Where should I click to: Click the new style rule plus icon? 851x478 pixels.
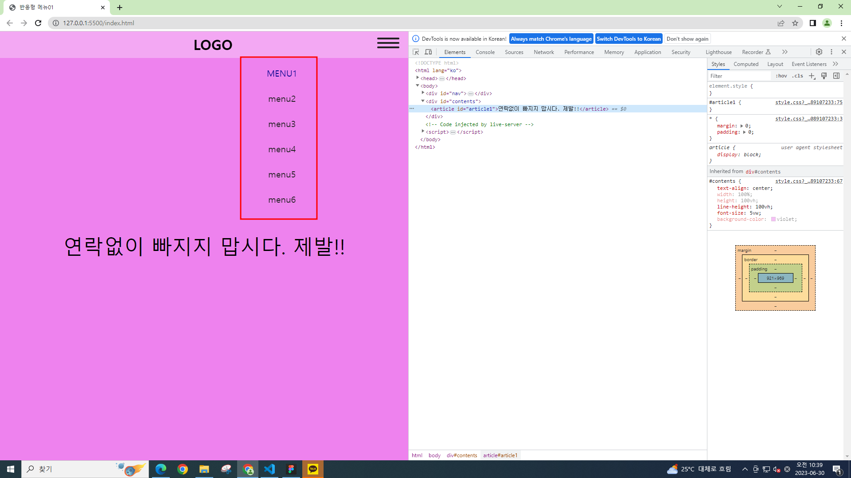click(812, 76)
